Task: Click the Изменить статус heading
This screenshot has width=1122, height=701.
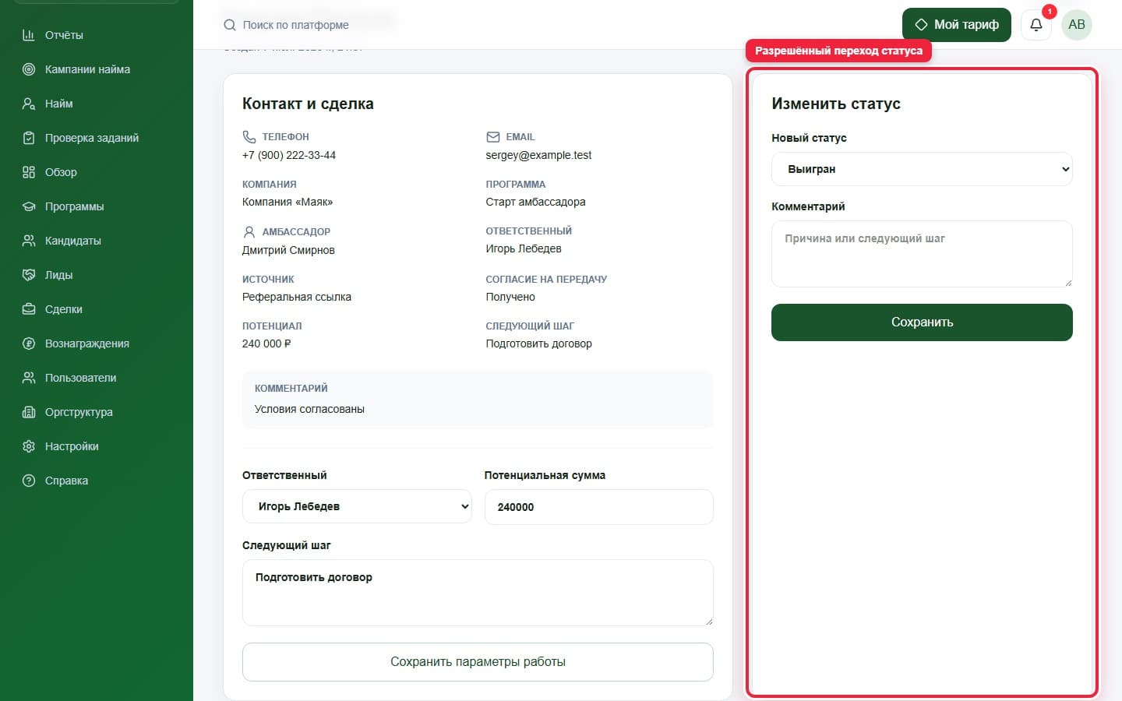Action: coord(836,104)
